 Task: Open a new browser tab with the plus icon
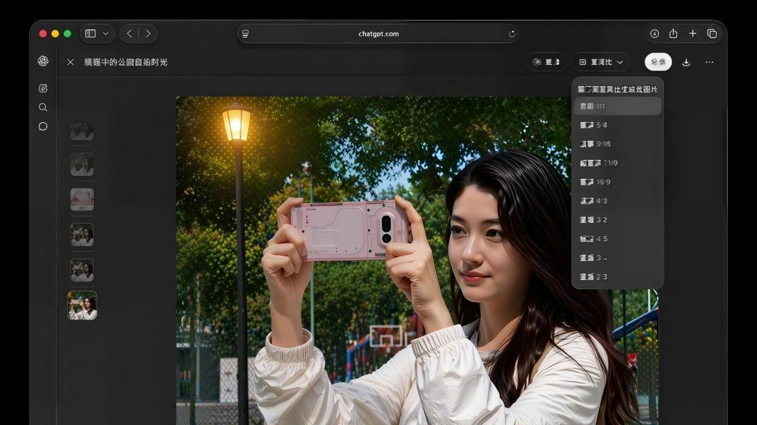(693, 33)
